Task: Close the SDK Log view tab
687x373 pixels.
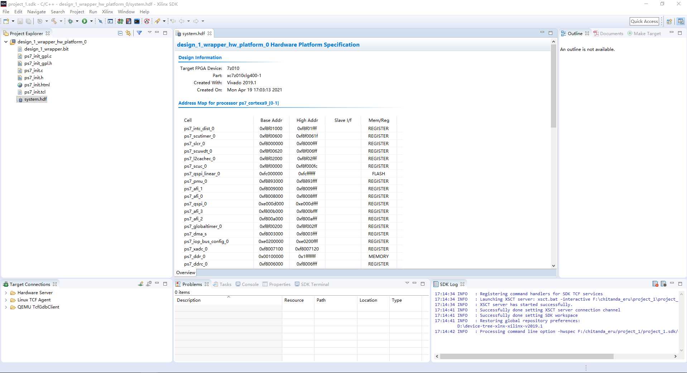Action: pos(462,284)
